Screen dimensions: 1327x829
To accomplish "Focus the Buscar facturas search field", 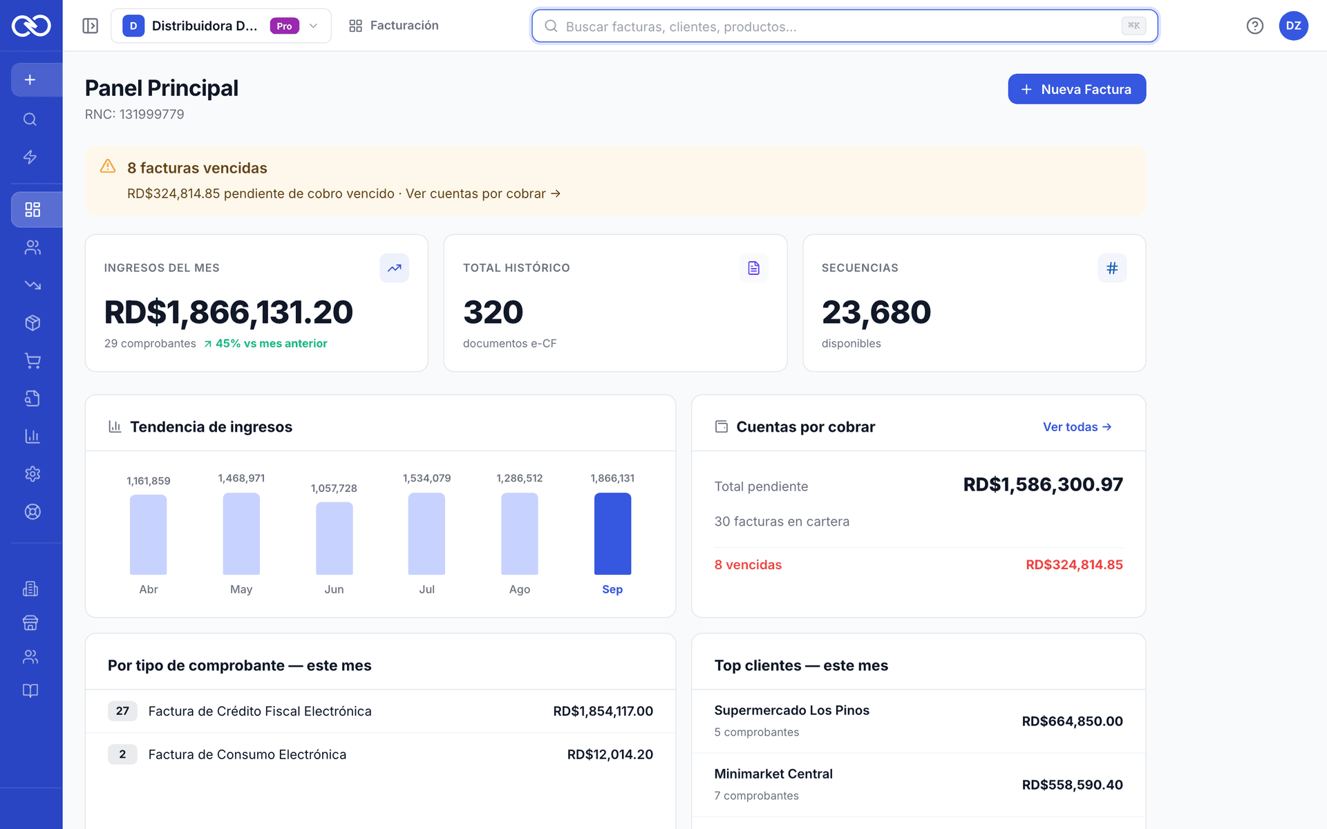I will [x=845, y=26].
